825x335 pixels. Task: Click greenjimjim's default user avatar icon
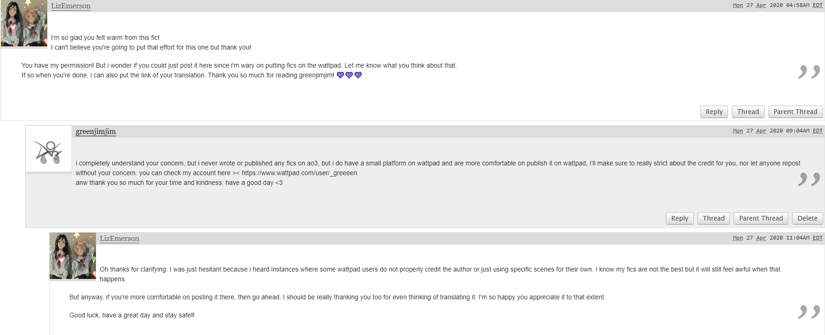(x=49, y=149)
